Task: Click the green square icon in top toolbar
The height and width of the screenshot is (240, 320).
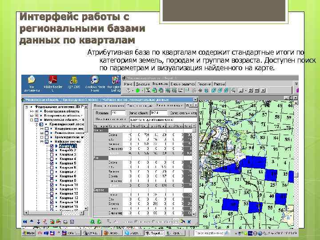Action: point(137,90)
